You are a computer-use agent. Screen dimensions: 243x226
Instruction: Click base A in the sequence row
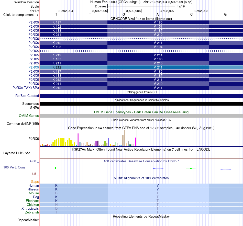(x=158, y=14)
